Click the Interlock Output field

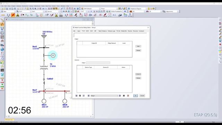tap(98, 62)
